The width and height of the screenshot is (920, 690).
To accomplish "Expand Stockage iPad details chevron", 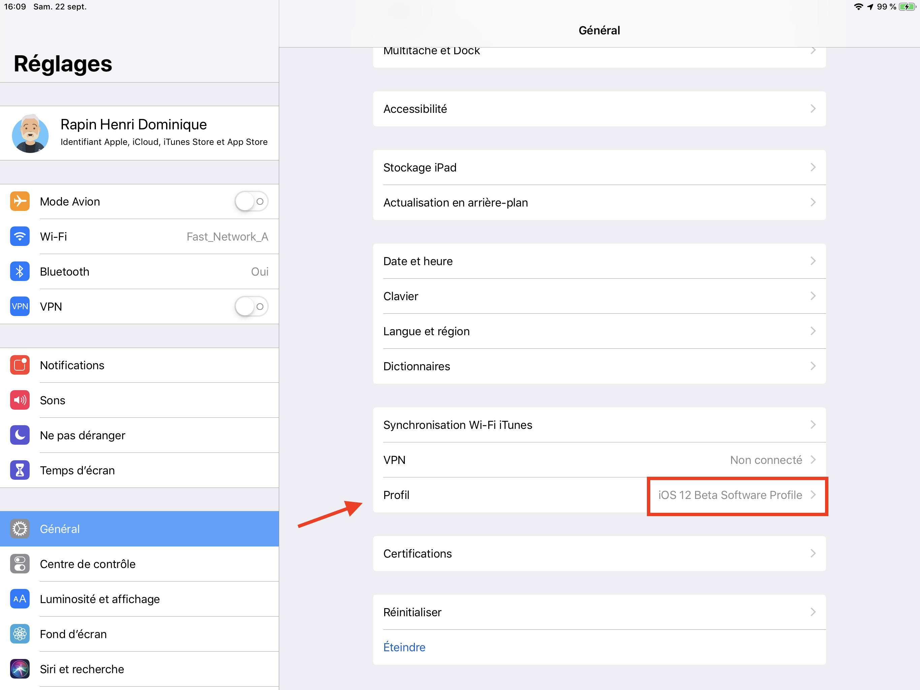I will (813, 167).
